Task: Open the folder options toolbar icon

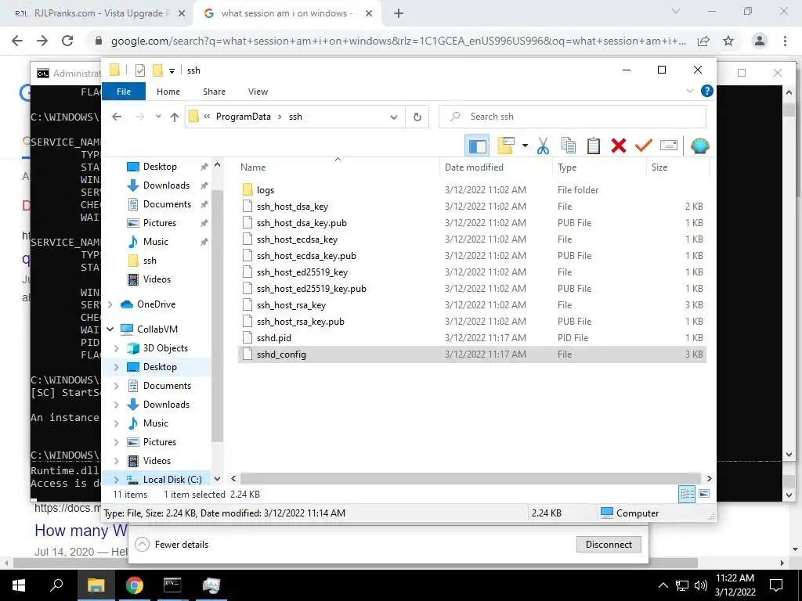Action: (506, 146)
